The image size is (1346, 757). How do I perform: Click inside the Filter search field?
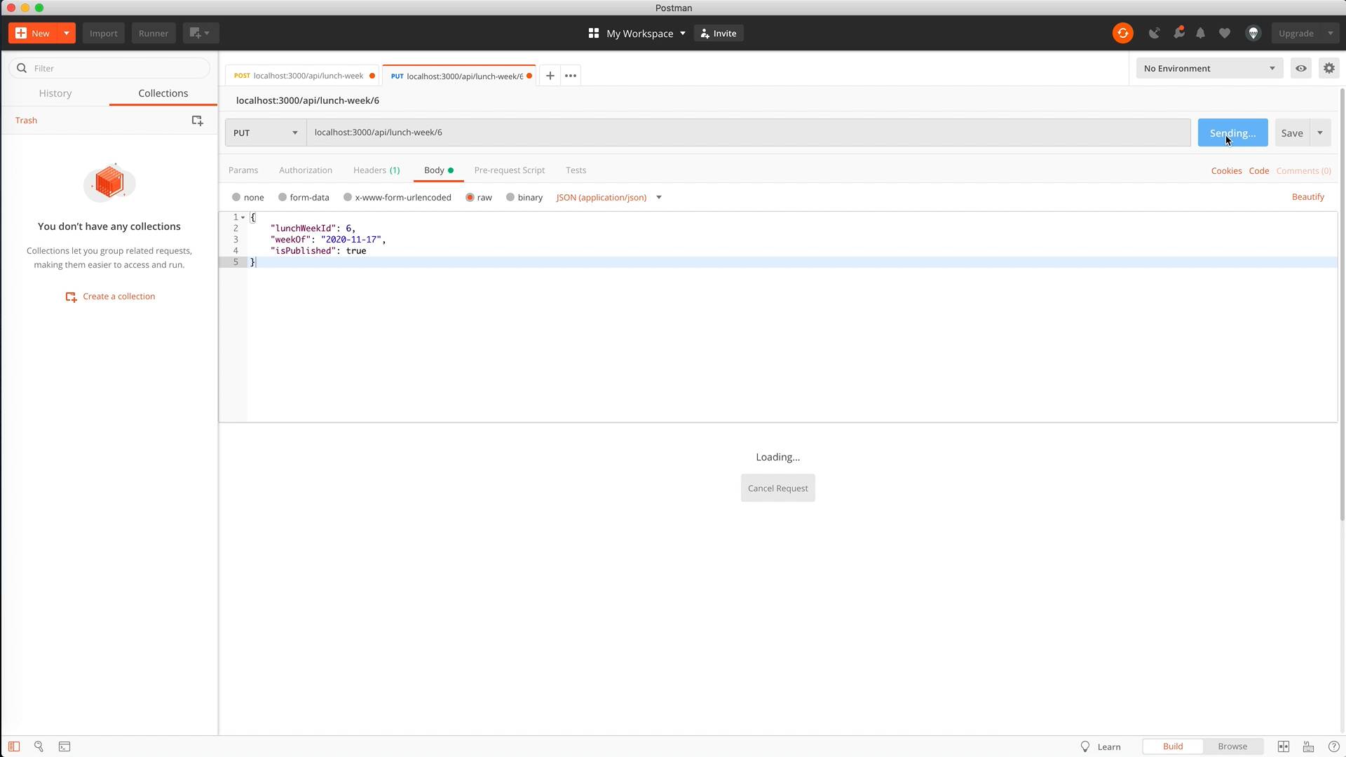[109, 68]
